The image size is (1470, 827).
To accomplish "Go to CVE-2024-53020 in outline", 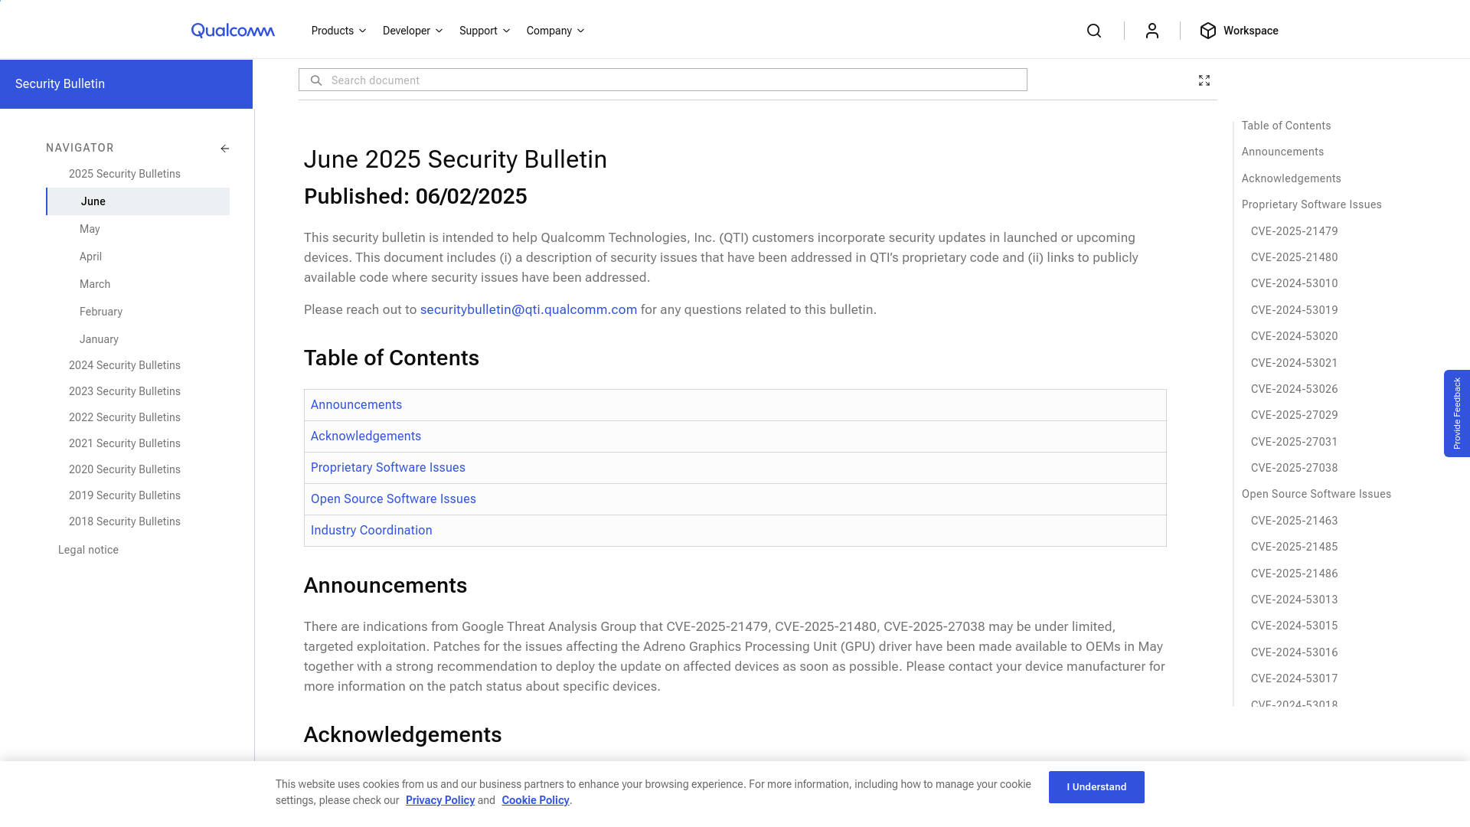I will 1295,336.
